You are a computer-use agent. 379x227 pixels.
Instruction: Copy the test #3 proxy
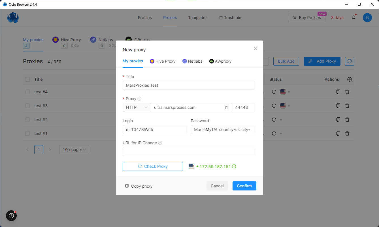coord(338,106)
